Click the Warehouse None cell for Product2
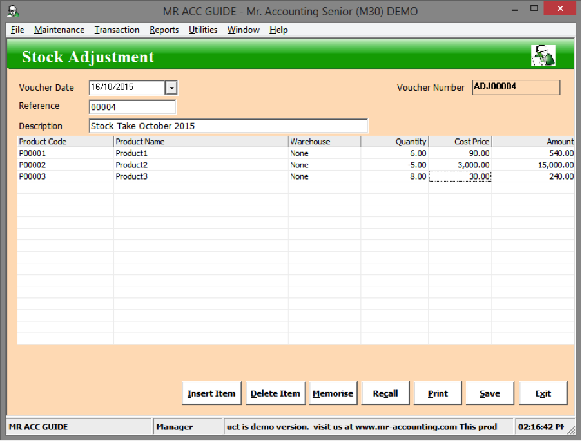The width and height of the screenshot is (582, 441). (324, 165)
